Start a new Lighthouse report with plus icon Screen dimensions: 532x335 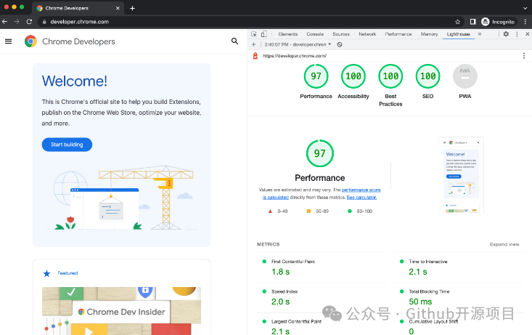pos(253,44)
